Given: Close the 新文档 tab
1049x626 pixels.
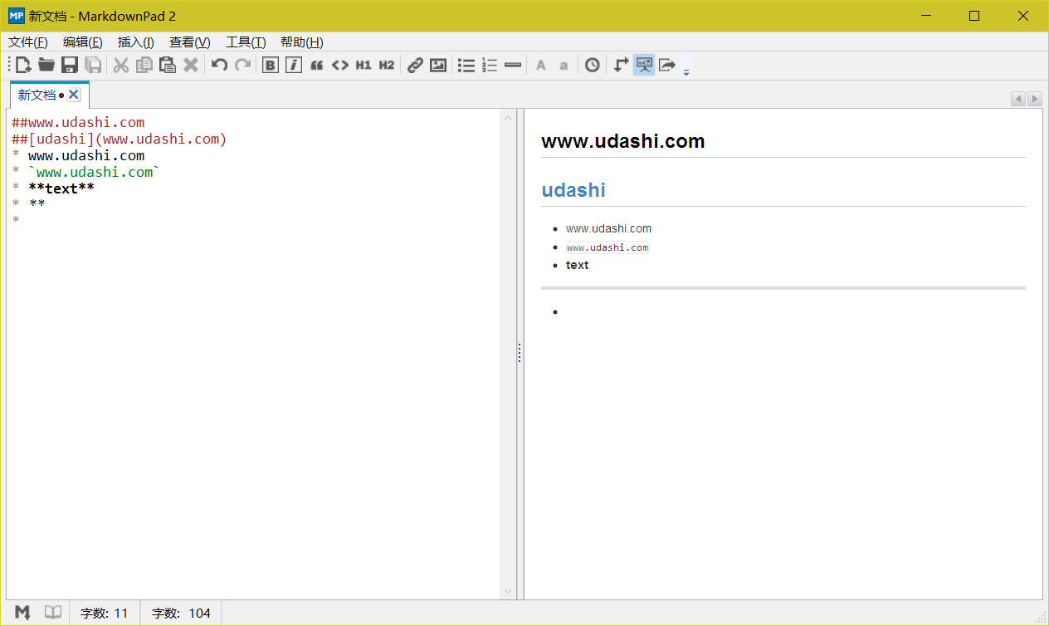Looking at the screenshot, I should 74,95.
